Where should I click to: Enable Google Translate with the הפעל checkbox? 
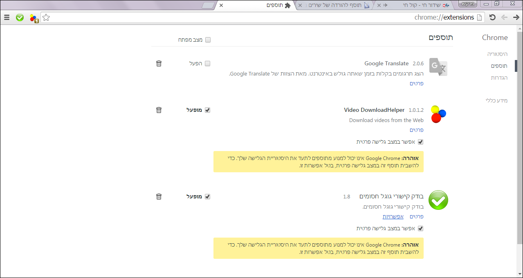click(x=207, y=64)
